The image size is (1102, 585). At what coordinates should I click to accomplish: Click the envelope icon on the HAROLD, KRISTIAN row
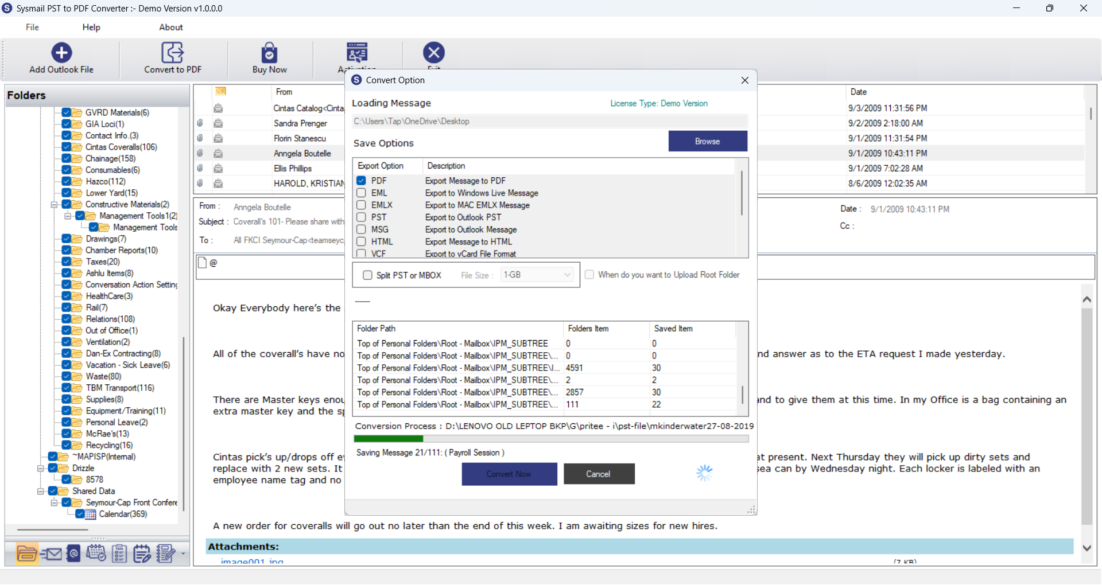pyautogui.click(x=218, y=184)
